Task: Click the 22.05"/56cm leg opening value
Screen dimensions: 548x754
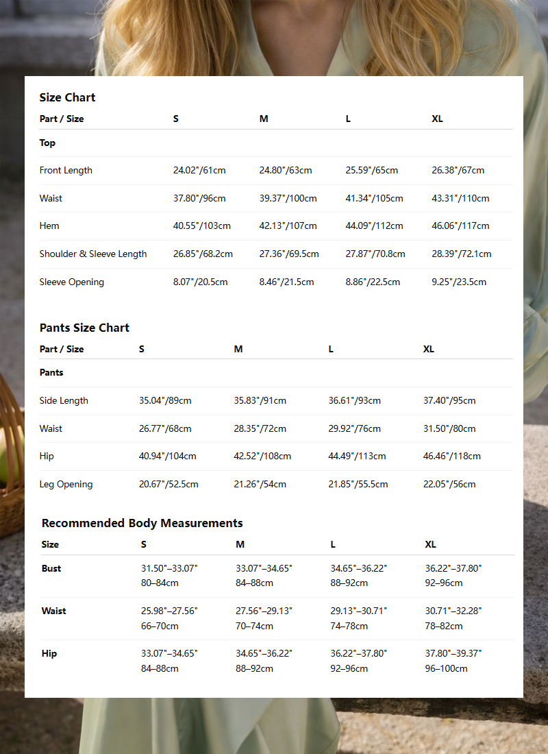Action: tap(449, 484)
